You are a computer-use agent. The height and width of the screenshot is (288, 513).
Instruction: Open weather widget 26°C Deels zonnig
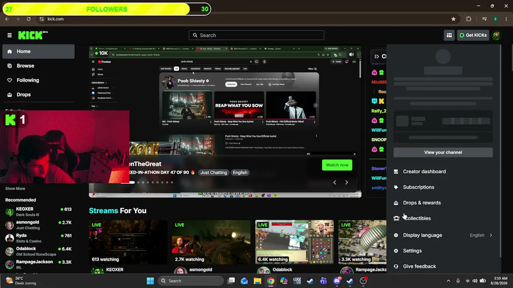[x=21, y=281]
